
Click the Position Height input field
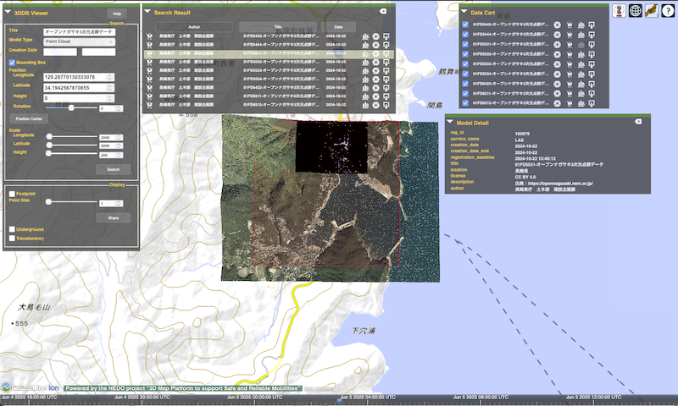click(79, 98)
